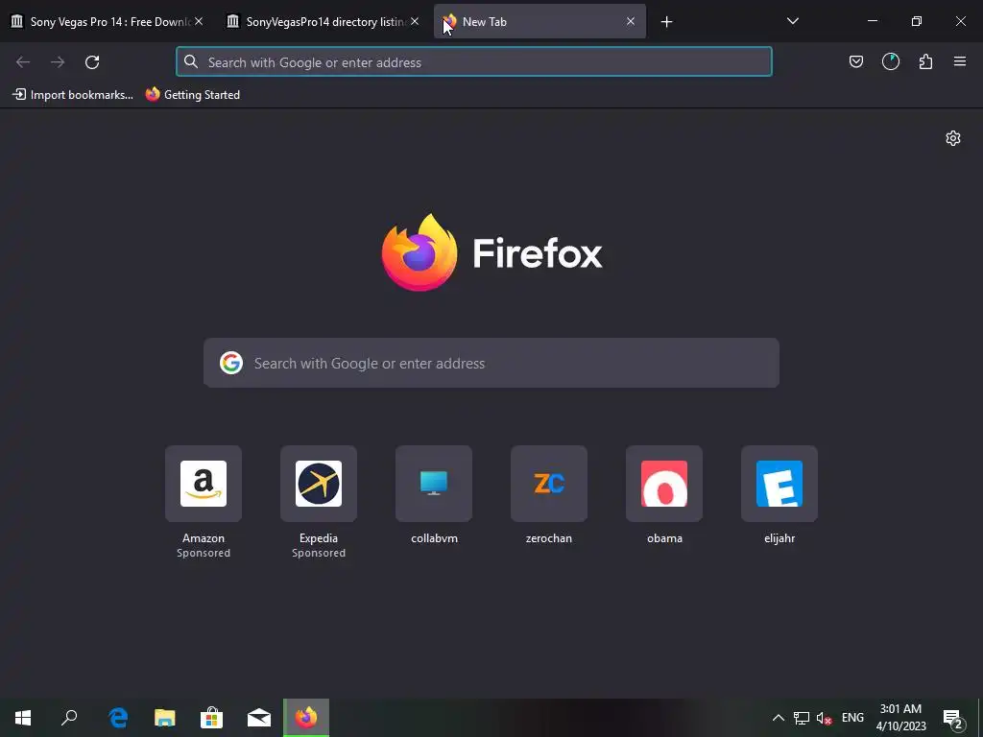The width and height of the screenshot is (983, 737).
Task: Focus the center Google search box
Action: [491, 363]
